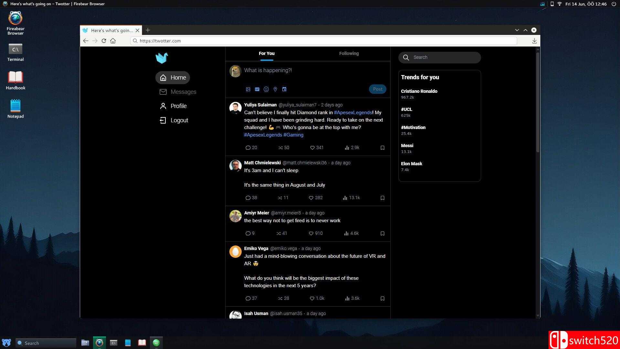The width and height of the screenshot is (620, 349).
Task: Switch to the Following tab
Action: click(349, 54)
